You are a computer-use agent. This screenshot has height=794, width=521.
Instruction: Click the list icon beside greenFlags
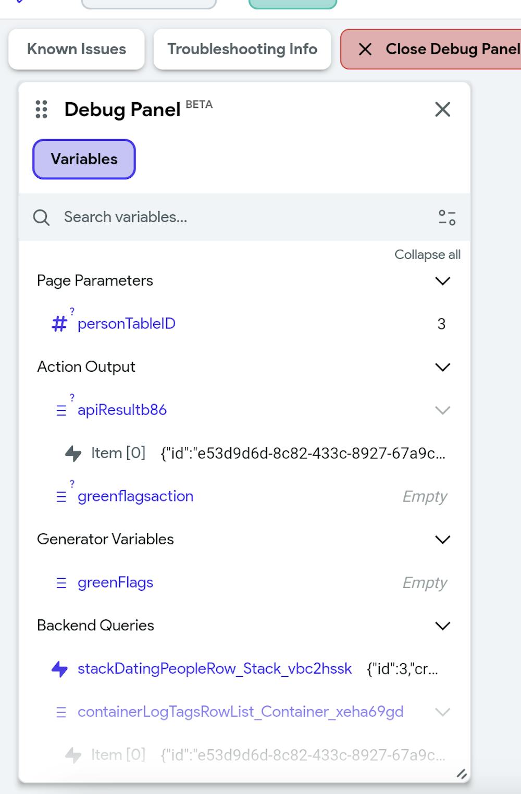(61, 583)
